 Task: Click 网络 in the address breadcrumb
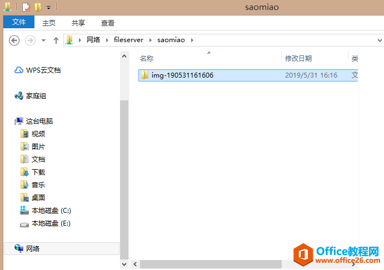[93, 40]
